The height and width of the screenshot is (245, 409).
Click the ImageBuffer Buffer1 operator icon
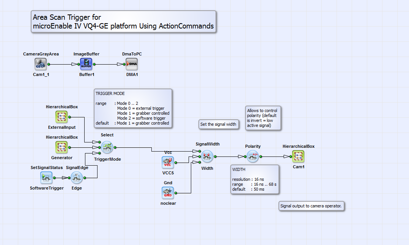pyautogui.click(x=86, y=64)
